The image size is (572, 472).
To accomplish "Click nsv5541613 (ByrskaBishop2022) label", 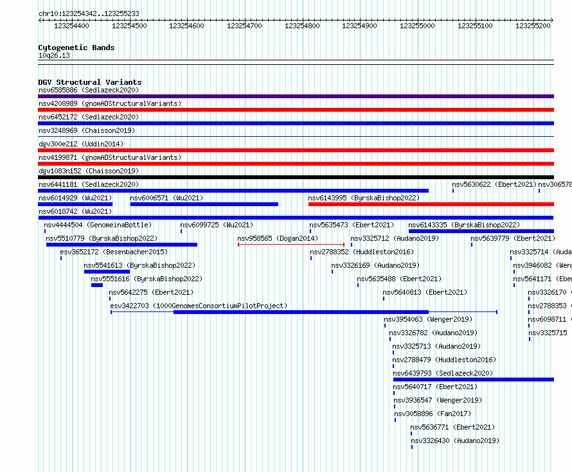I will (139, 265).
